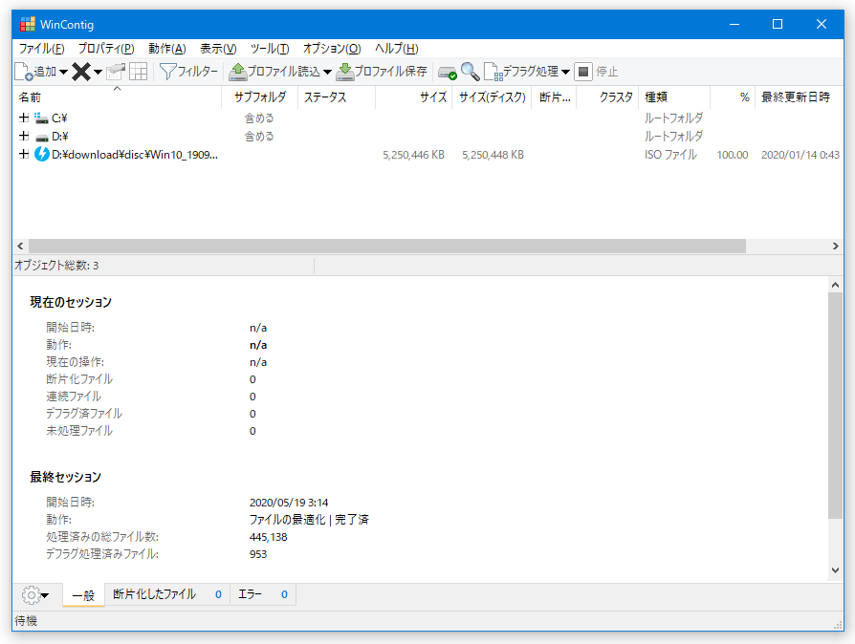Sort by サイズ(ディスク) column header

tap(492, 97)
